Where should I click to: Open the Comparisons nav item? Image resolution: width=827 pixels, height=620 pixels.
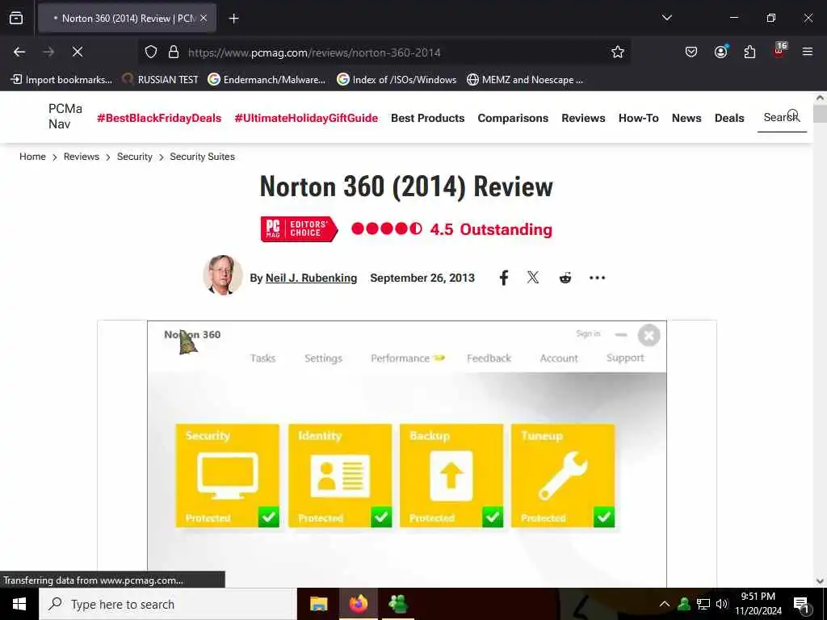click(513, 118)
